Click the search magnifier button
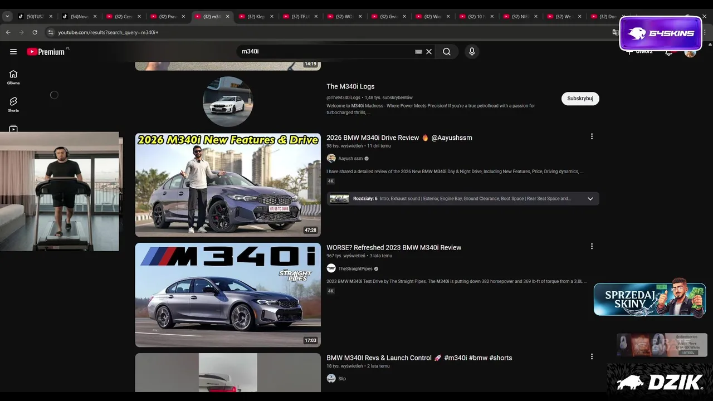Image resolution: width=713 pixels, height=401 pixels. [447, 52]
